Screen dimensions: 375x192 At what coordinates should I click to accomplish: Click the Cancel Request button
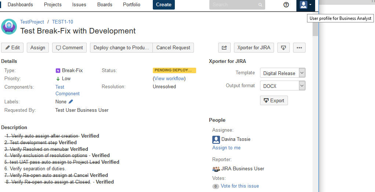pyautogui.click(x=173, y=48)
